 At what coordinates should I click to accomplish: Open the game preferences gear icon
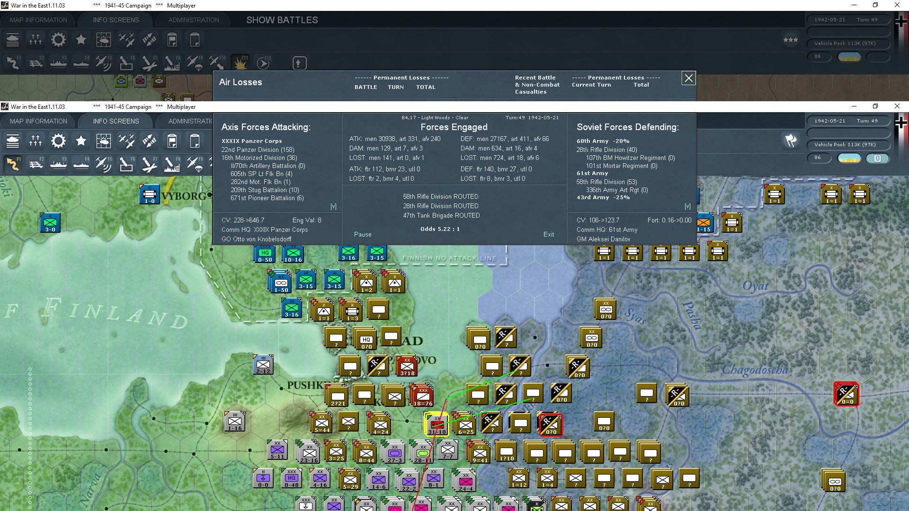tap(58, 141)
